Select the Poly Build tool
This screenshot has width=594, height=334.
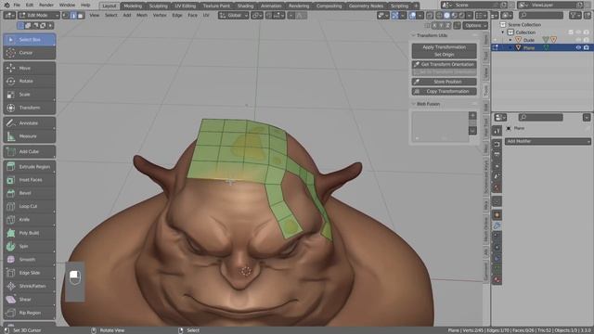(x=29, y=233)
